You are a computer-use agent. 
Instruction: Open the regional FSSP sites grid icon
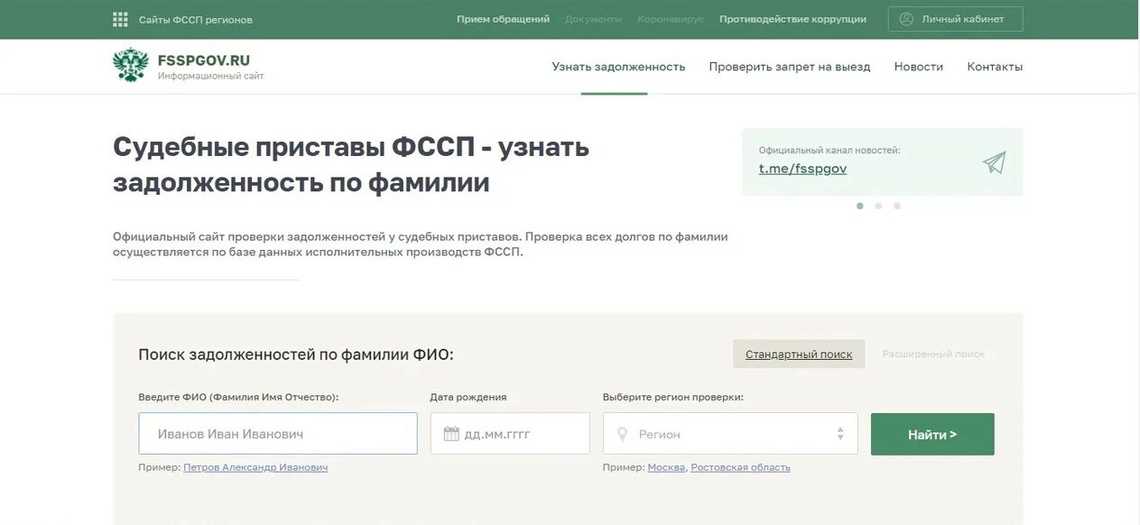pos(120,19)
